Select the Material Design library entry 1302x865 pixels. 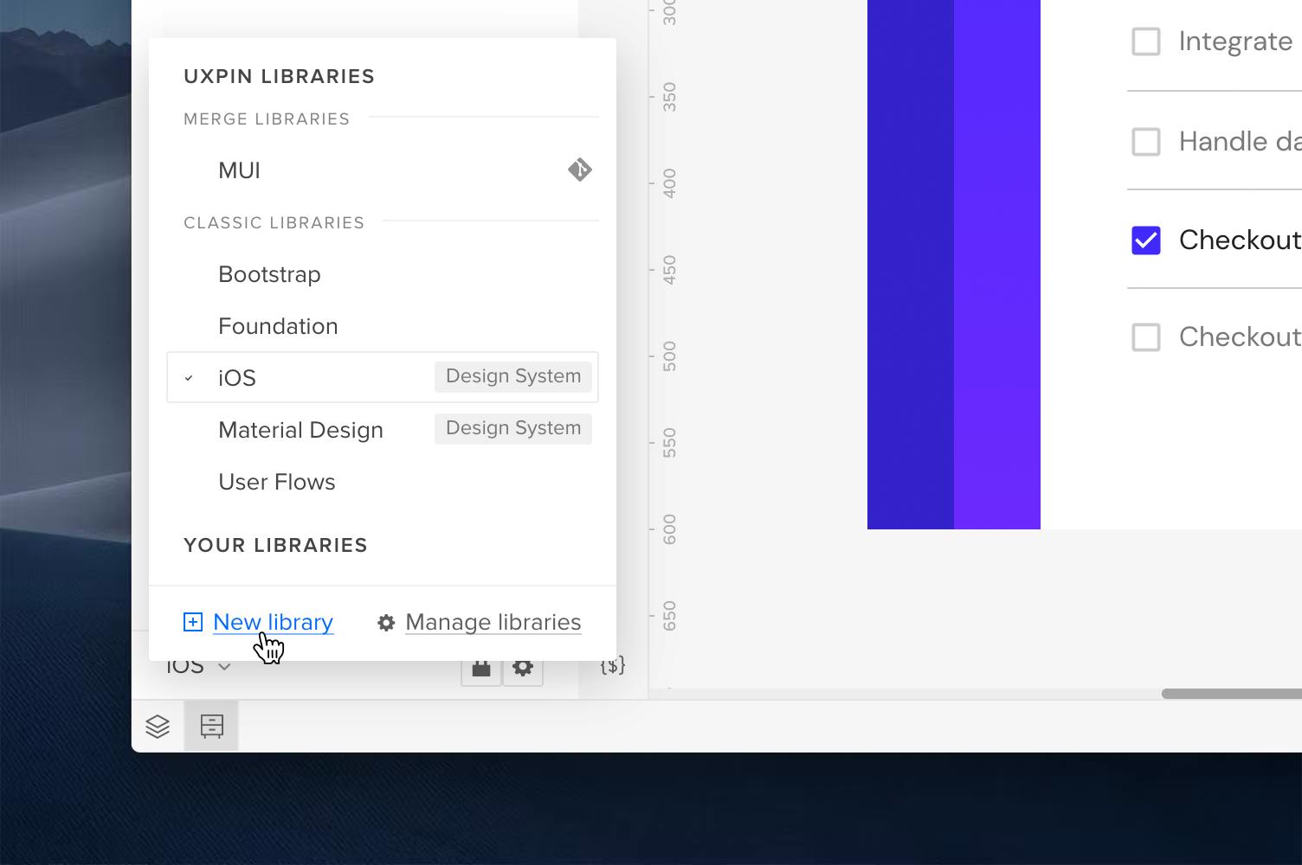click(x=300, y=430)
